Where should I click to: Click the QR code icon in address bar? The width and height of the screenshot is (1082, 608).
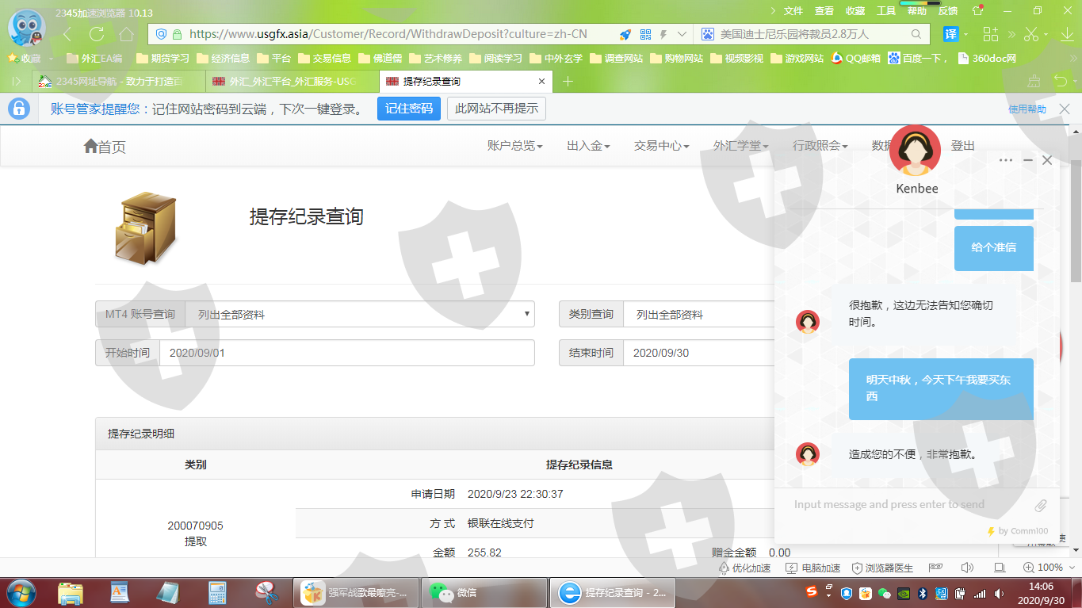click(x=645, y=34)
